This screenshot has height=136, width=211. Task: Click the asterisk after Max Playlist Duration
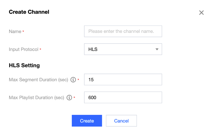(x=74, y=98)
